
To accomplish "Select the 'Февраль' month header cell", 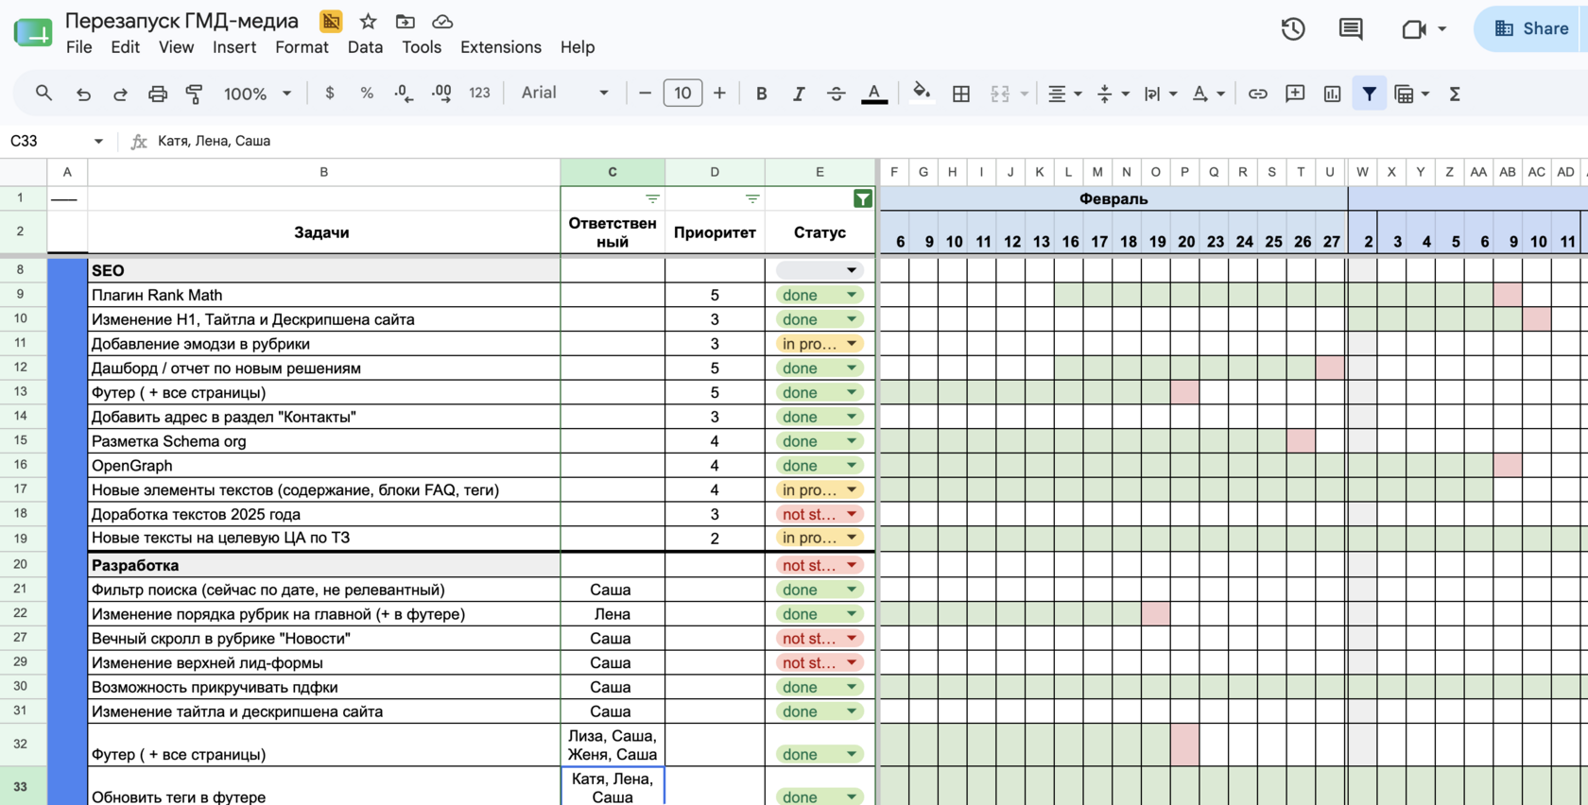I will (x=1113, y=198).
